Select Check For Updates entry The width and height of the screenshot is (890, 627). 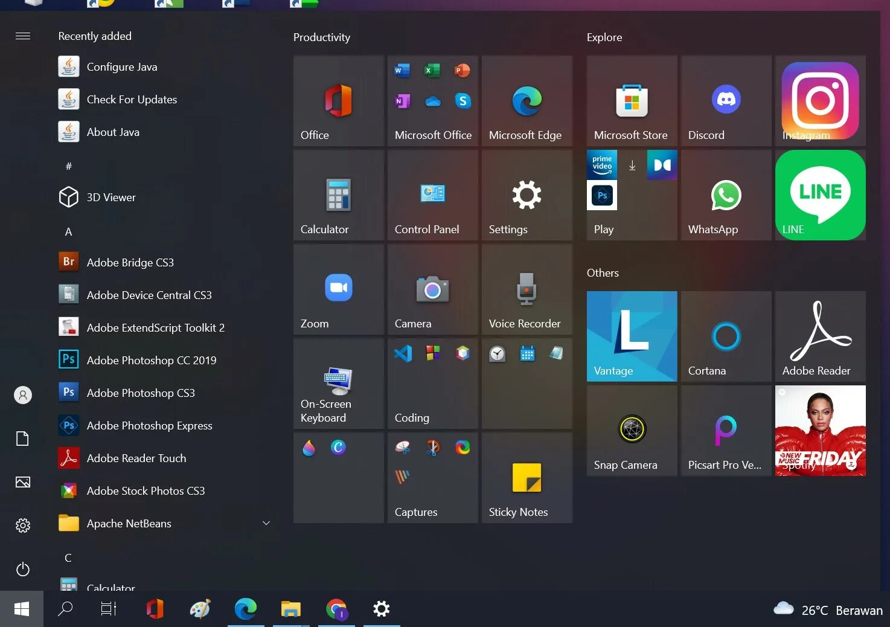(x=164, y=99)
